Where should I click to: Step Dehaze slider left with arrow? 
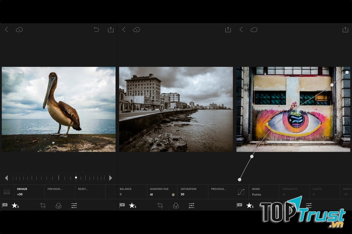click(6, 178)
